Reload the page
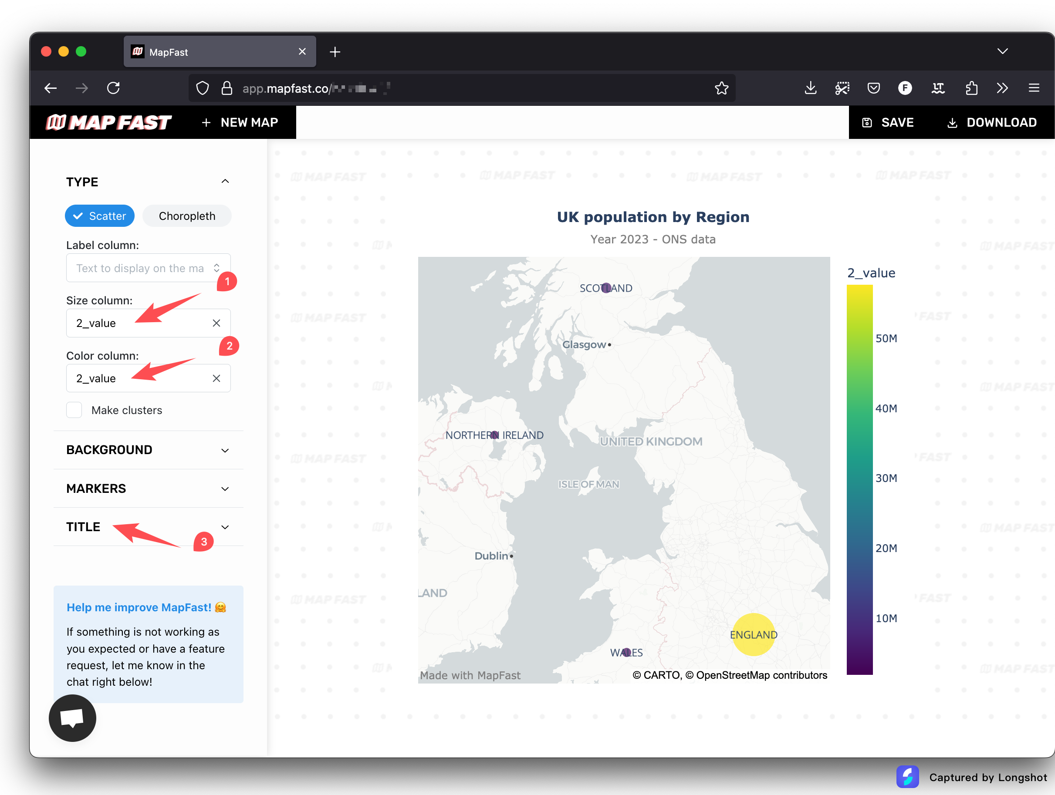Image resolution: width=1055 pixels, height=795 pixels. tap(114, 88)
